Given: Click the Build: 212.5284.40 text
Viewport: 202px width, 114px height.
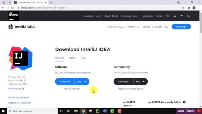Looking at the screenshot, I should click(17, 80).
